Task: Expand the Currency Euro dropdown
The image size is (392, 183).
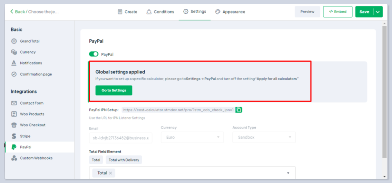Action: point(192,137)
